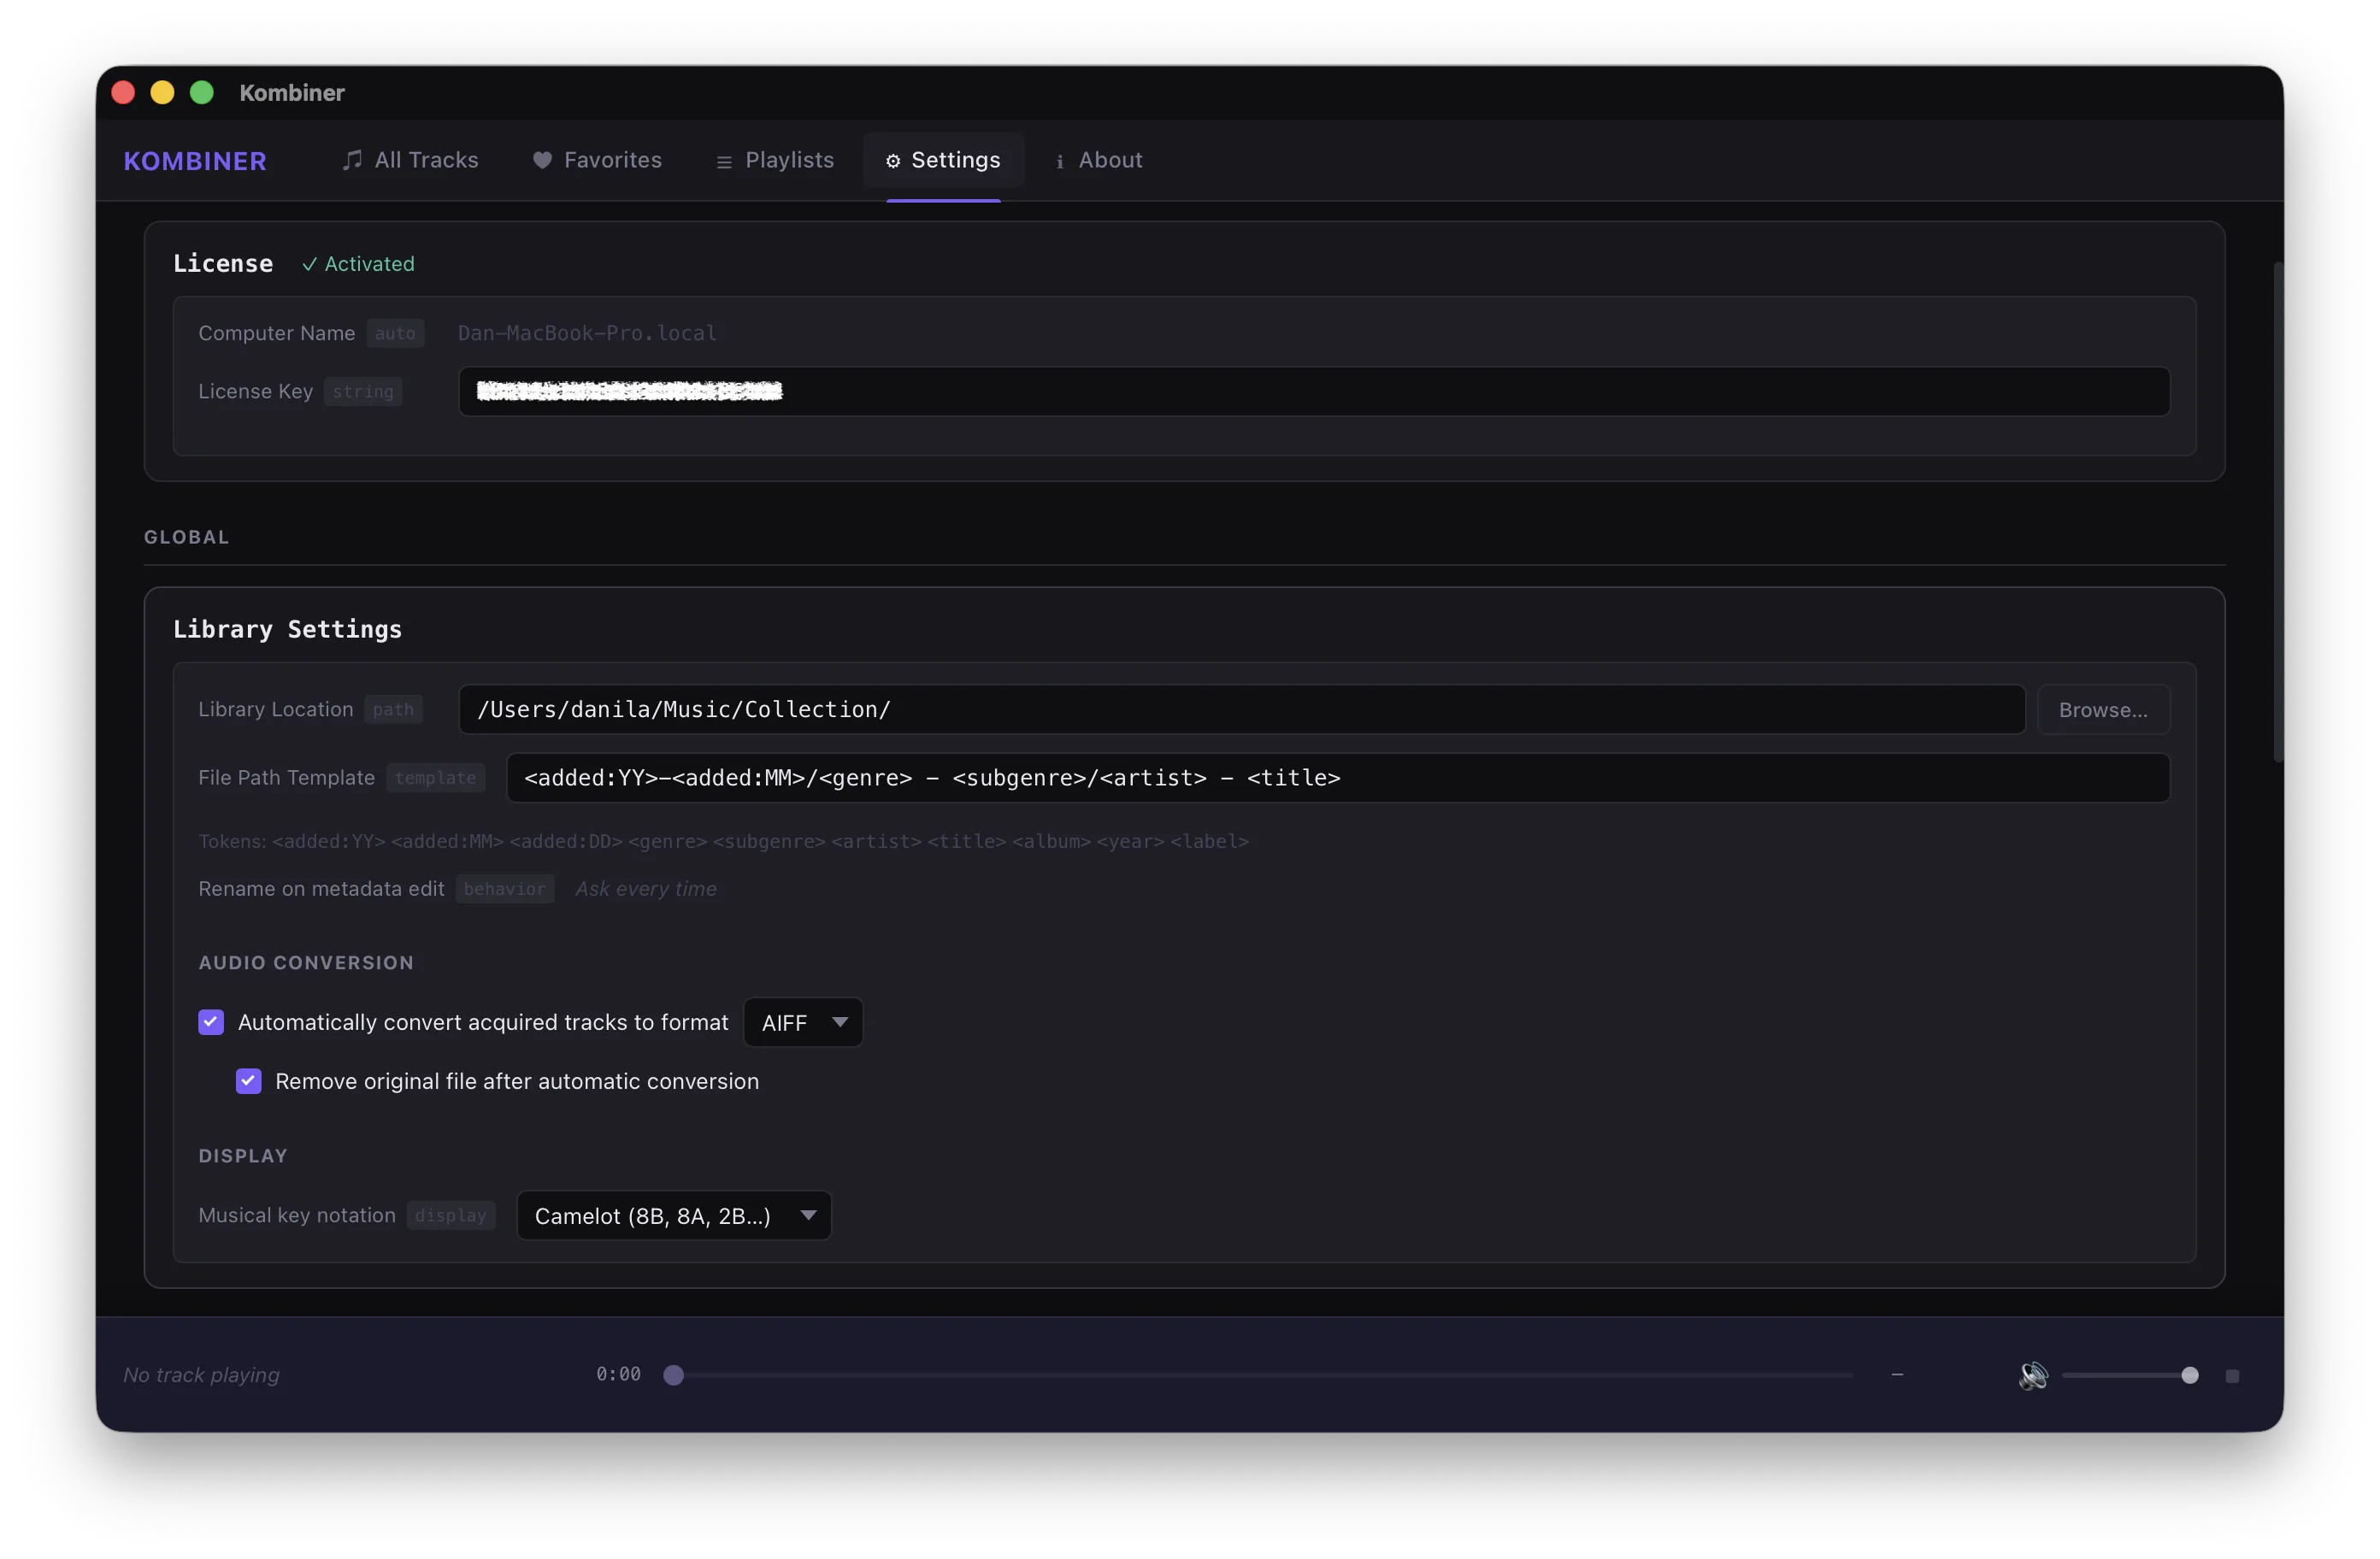The image size is (2380, 1559).
Task: Close the Kombiner window
Action: (x=124, y=92)
